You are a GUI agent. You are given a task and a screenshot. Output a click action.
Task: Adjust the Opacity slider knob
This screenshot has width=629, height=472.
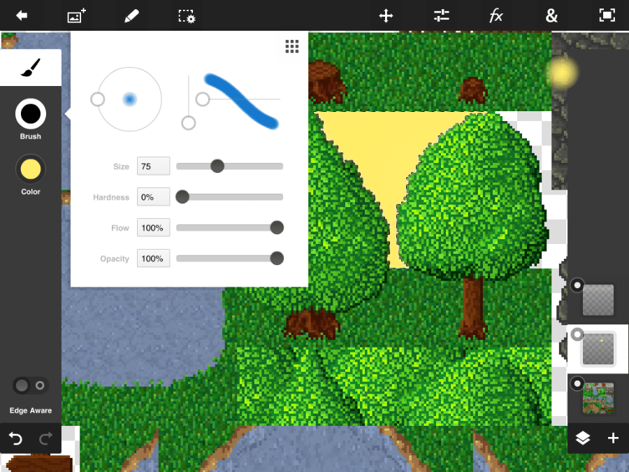pos(277,259)
